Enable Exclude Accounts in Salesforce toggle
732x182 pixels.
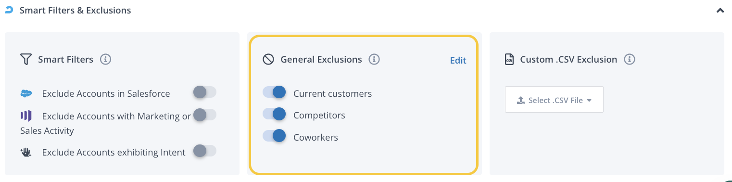[204, 92]
